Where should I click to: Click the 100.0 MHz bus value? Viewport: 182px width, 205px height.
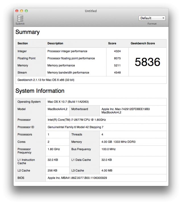(109, 149)
